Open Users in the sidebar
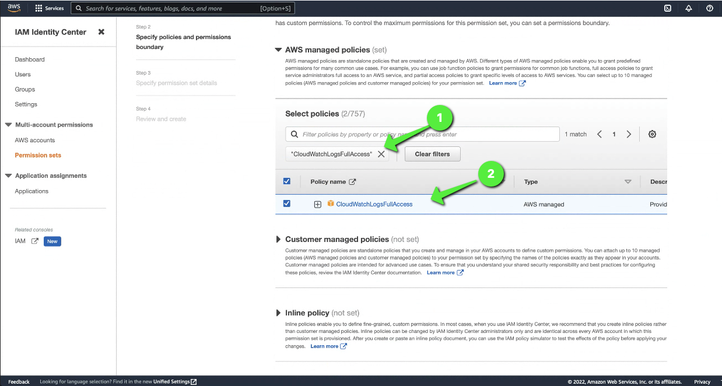 (x=23, y=75)
